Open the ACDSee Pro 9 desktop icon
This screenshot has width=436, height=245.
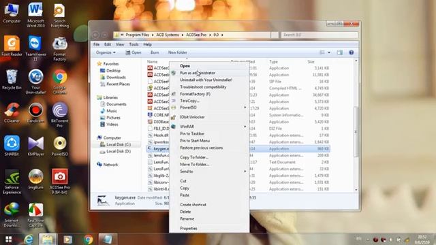(x=59, y=181)
